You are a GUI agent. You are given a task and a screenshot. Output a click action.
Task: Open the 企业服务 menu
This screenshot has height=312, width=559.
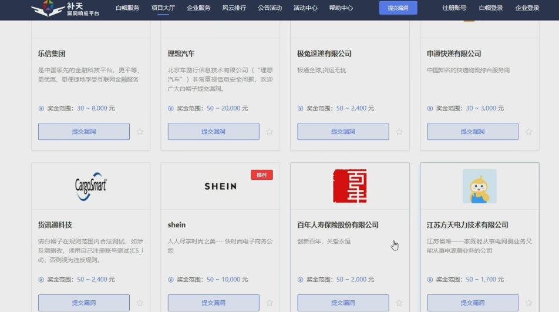[198, 8]
